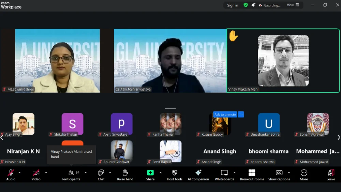Viewport: 341px width, 192px height.
Task: Turn on camera with Video button
Action: click(36, 175)
